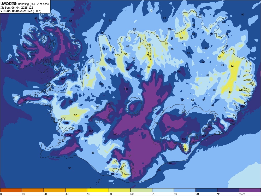261x196 pixels.
Task: Select the 20–30 amber legend swatch
Action: pyautogui.click(x=55, y=190)
